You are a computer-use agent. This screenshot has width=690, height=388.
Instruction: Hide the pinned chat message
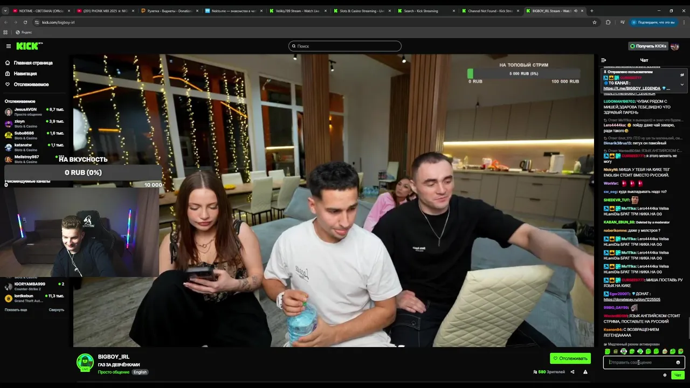click(x=682, y=75)
